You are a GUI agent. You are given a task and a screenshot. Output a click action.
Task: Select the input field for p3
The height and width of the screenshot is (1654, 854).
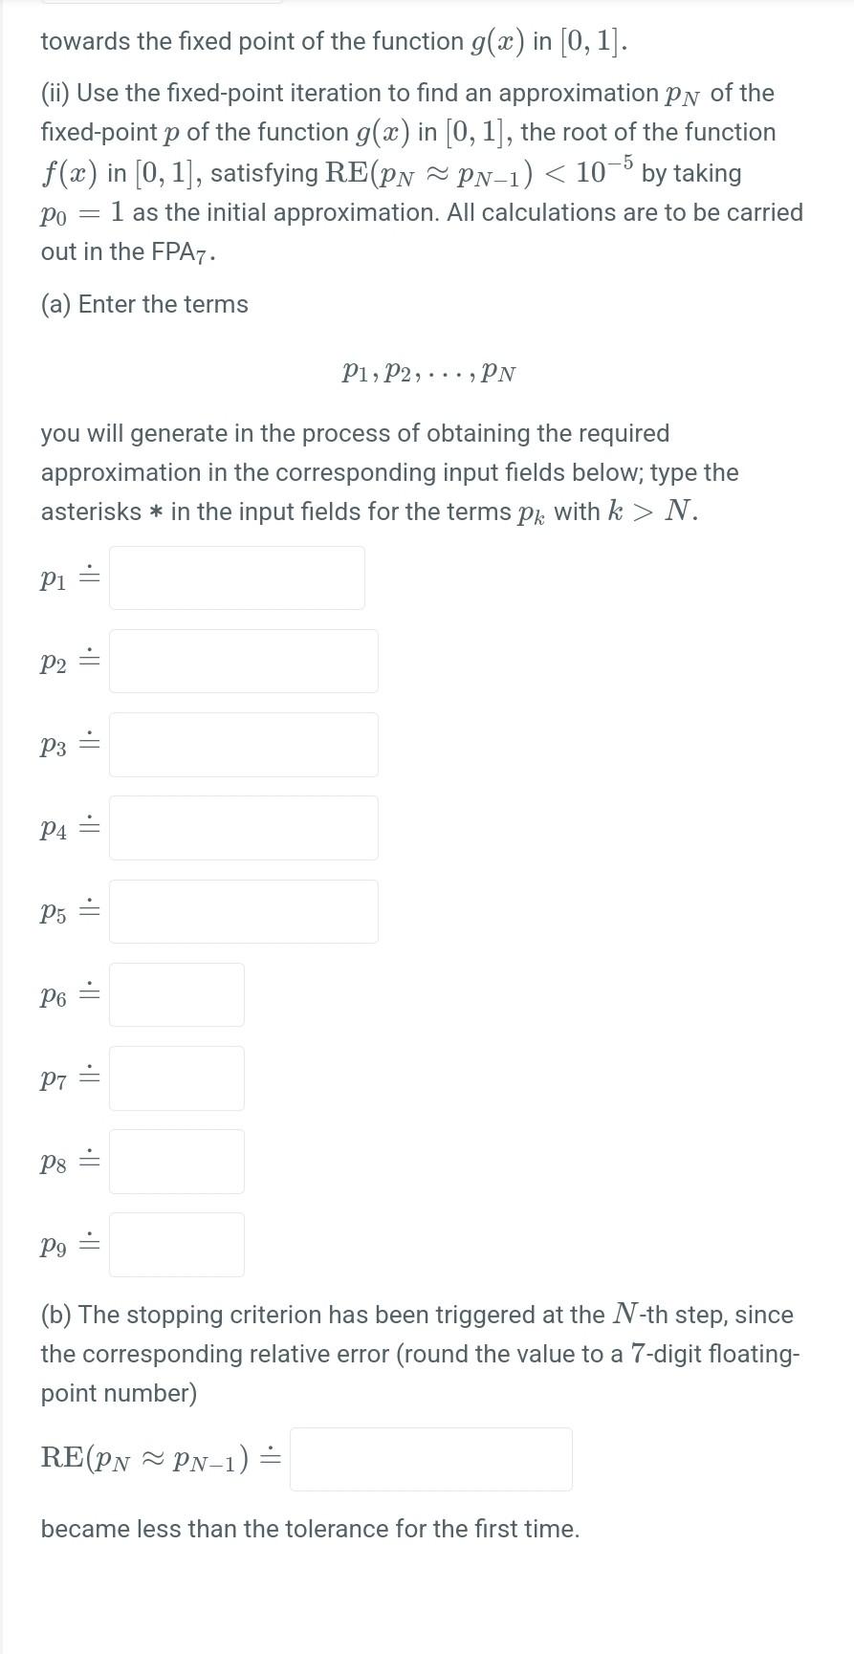point(243,744)
